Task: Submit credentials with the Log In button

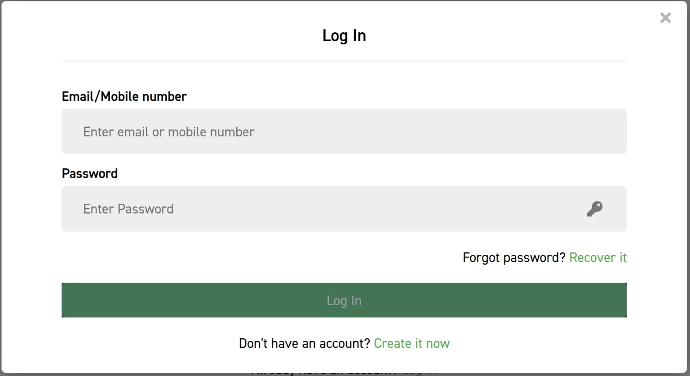Action: point(344,300)
